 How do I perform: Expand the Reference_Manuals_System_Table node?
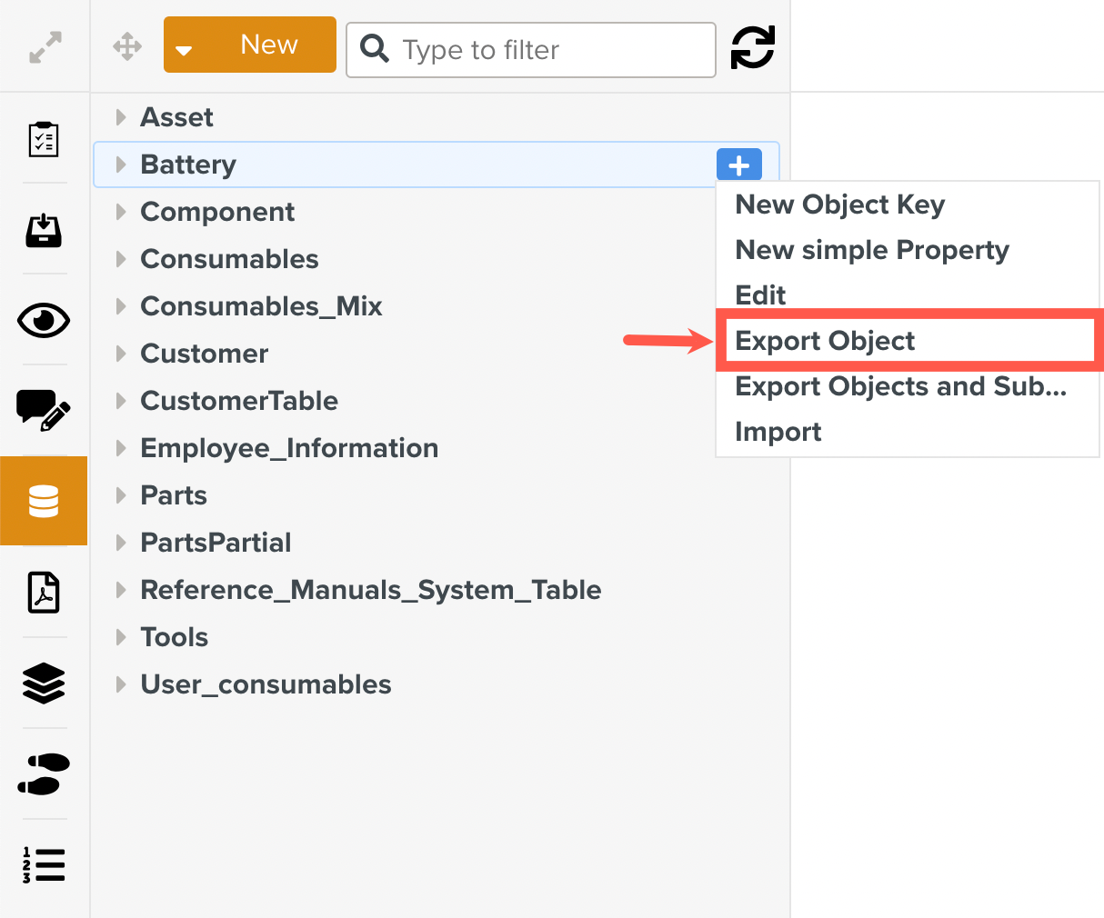121,590
